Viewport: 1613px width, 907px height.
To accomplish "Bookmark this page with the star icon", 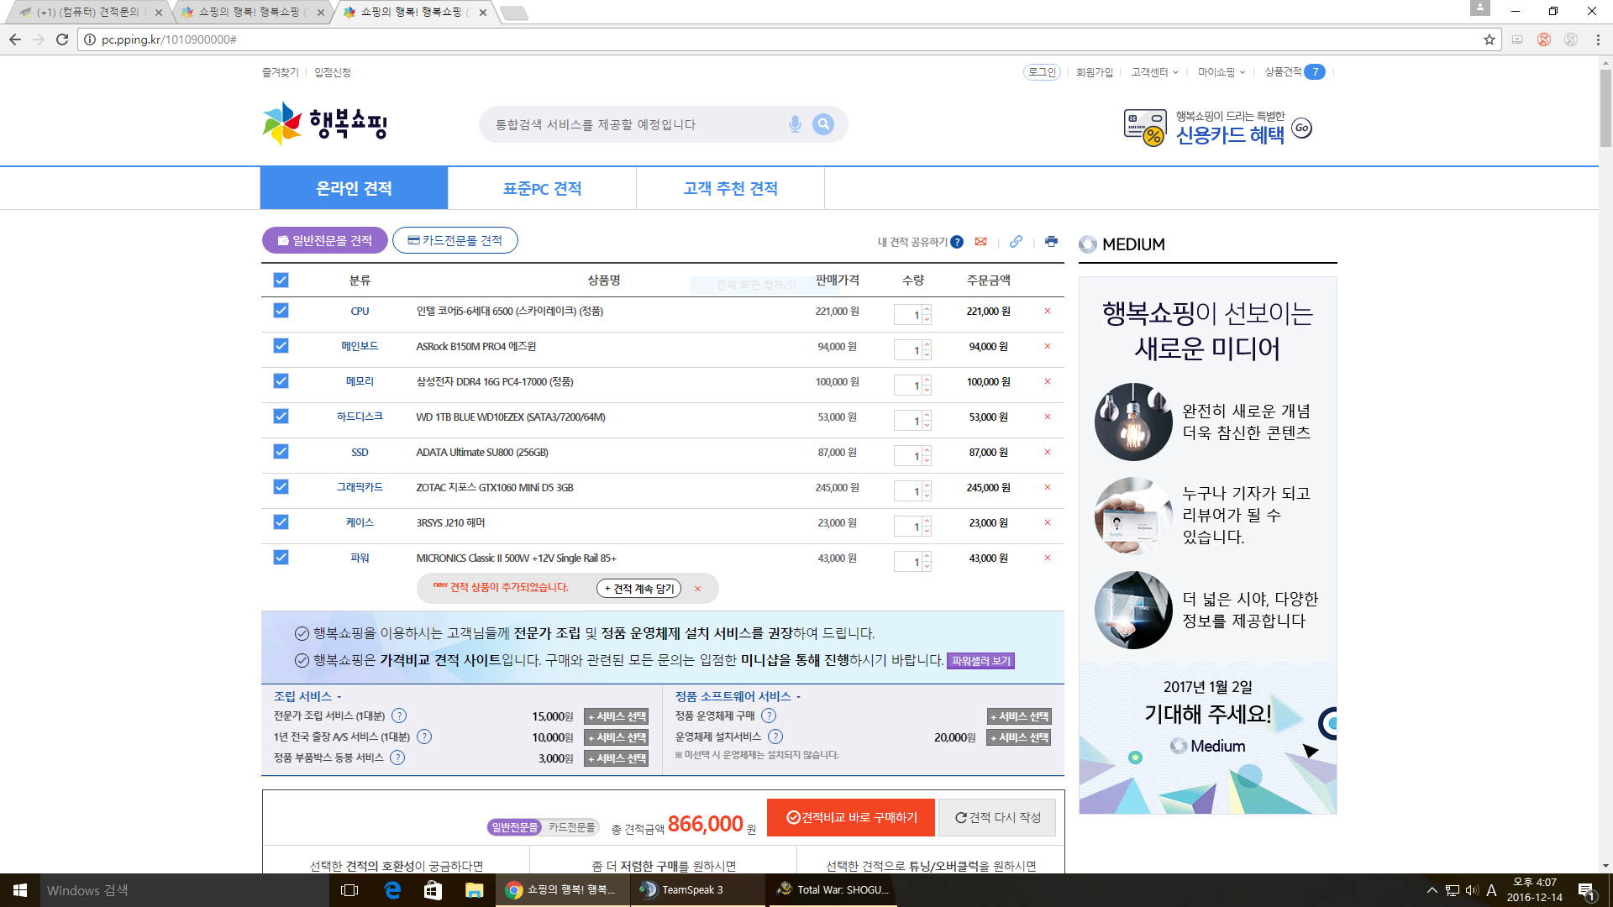I will 1490,39.
